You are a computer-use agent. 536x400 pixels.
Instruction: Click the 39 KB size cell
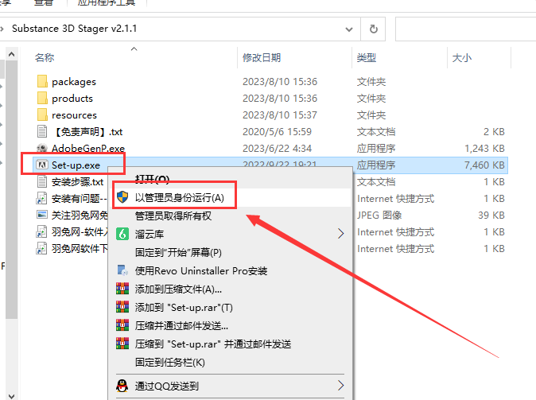(491, 215)
